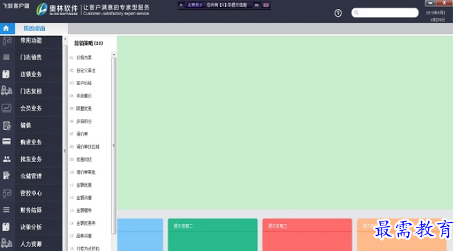Select the 决策分析 menu item
The width and height of the screenshot is (459, 251).
[31, 227]
